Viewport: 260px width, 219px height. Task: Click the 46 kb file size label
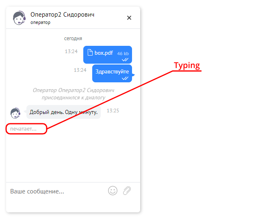point(123,54)
